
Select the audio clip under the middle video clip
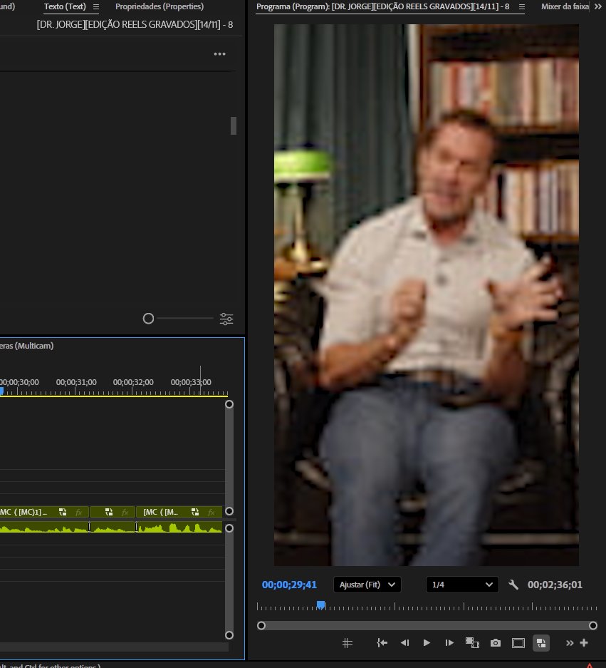pyautogui.click(x=113, y=528)
